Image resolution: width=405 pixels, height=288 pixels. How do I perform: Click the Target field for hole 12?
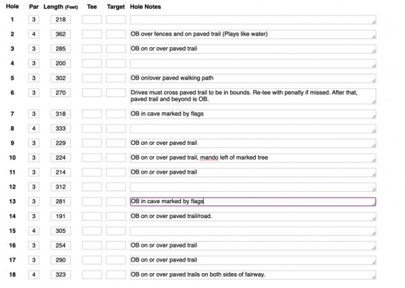[x=115, y=186]
